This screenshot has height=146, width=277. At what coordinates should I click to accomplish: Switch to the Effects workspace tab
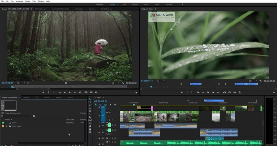tap(135, 5)
